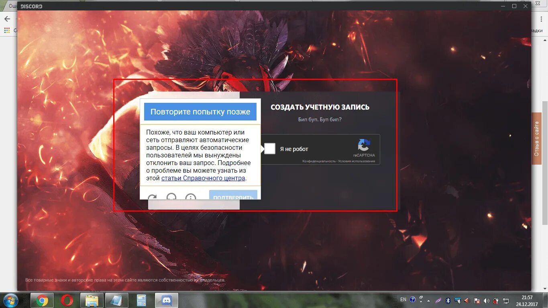Open the Chrome apps grid icon in the bookmarks bar
The width and height of the screenshot is (548, 308).
coord(7,31)
